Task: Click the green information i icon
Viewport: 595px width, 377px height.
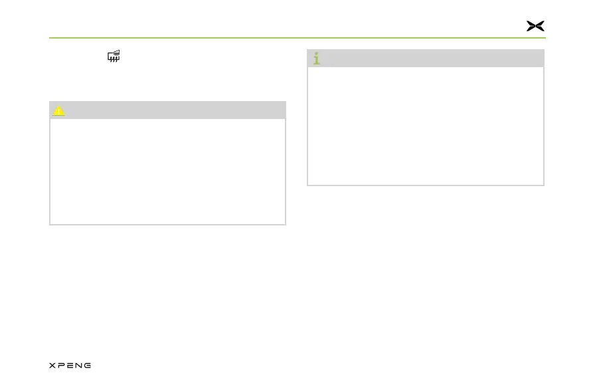Action: pos(317,58)
